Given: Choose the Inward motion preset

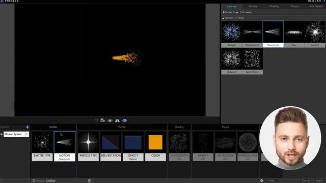Looking at the screenshot, I should click(x=315, y=34).
